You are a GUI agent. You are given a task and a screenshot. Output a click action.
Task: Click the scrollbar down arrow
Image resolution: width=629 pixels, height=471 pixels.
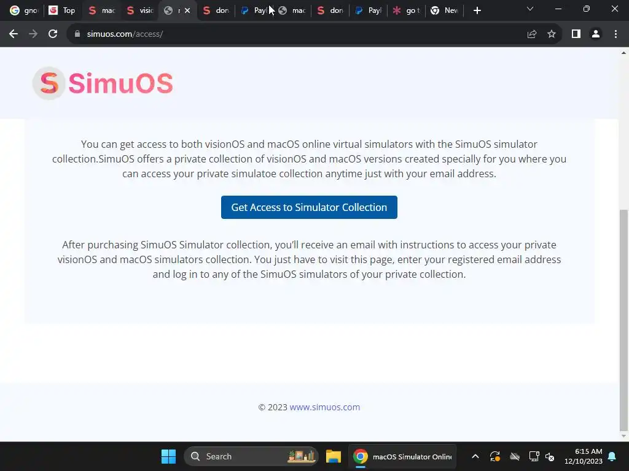click(x=623, y=436)
